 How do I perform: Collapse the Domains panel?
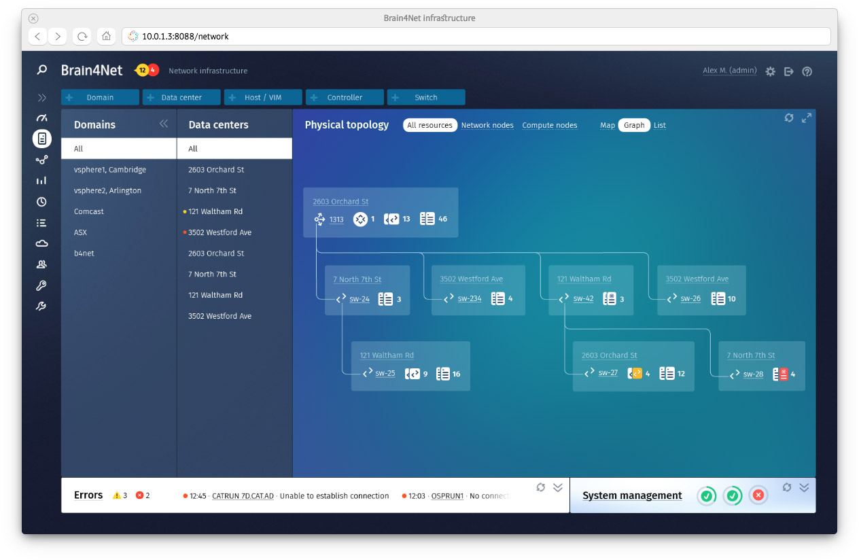(163, 124)
